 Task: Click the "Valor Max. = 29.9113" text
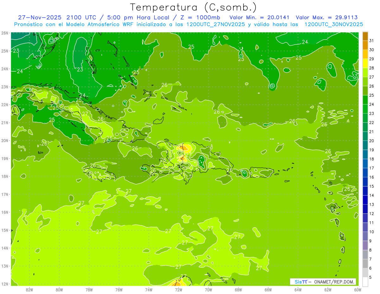coord(326,17)
